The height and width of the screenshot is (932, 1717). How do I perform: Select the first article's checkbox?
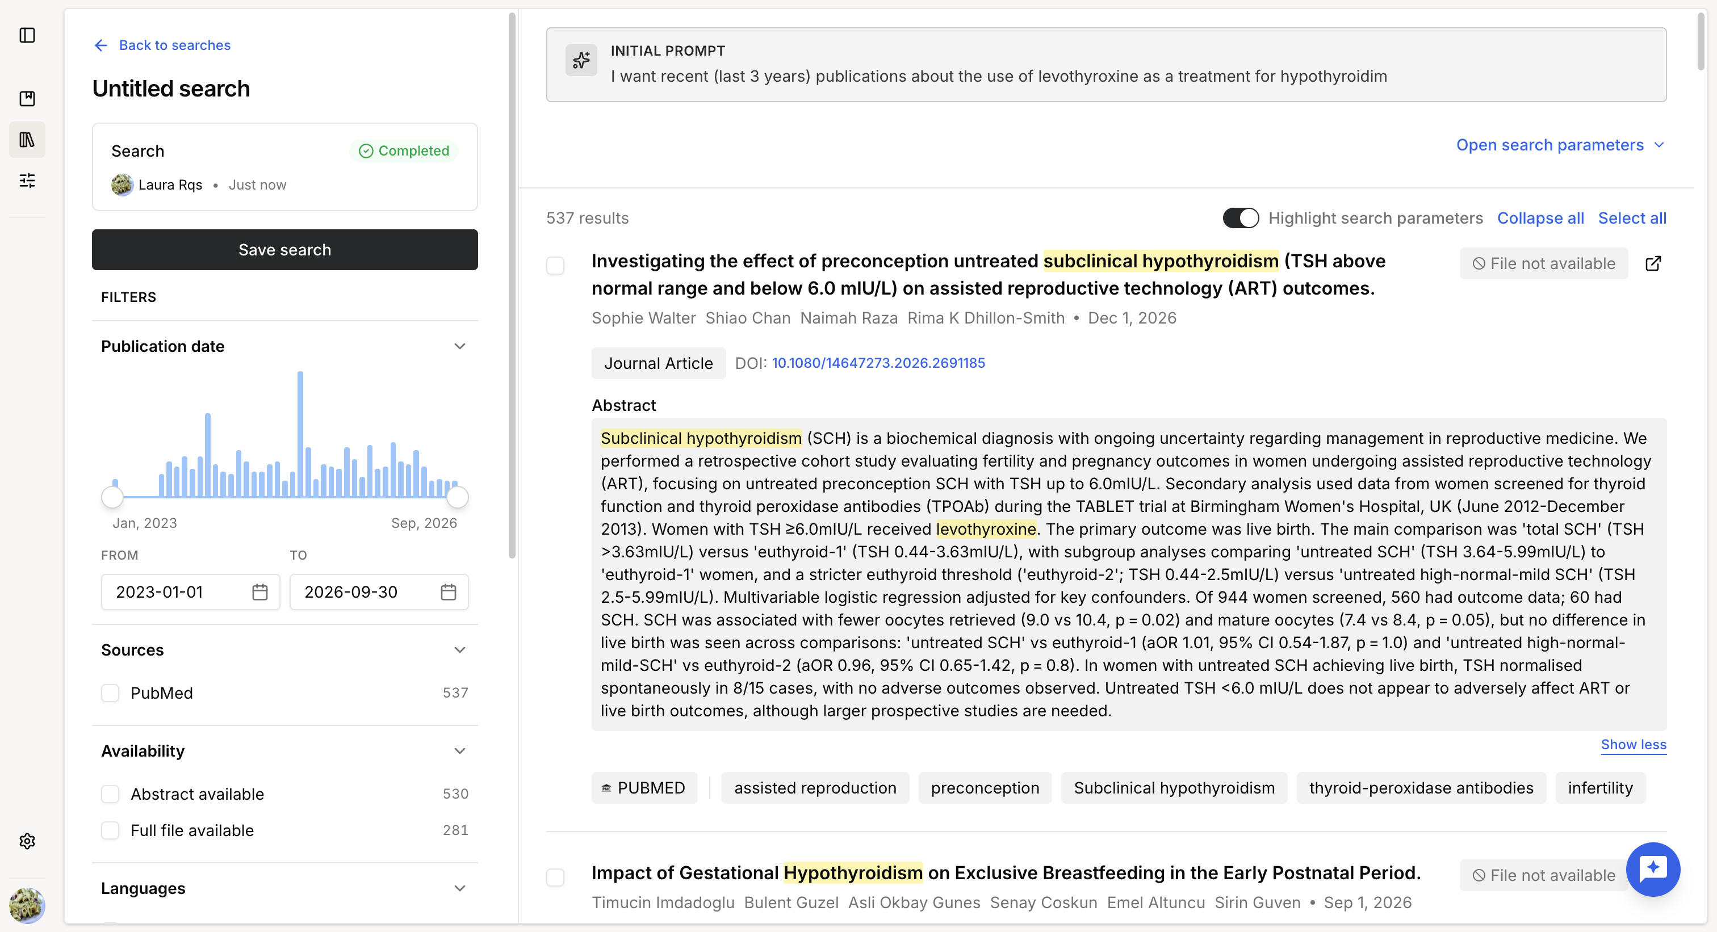555,265
